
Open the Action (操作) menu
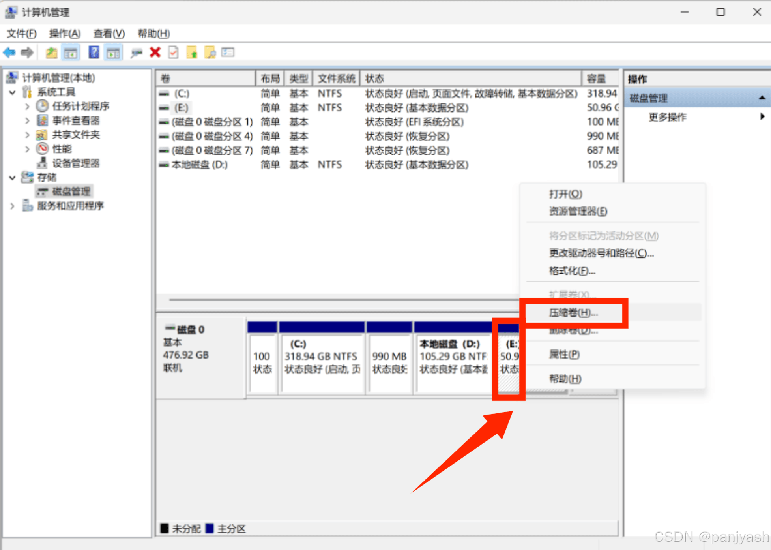coord(64,34)
